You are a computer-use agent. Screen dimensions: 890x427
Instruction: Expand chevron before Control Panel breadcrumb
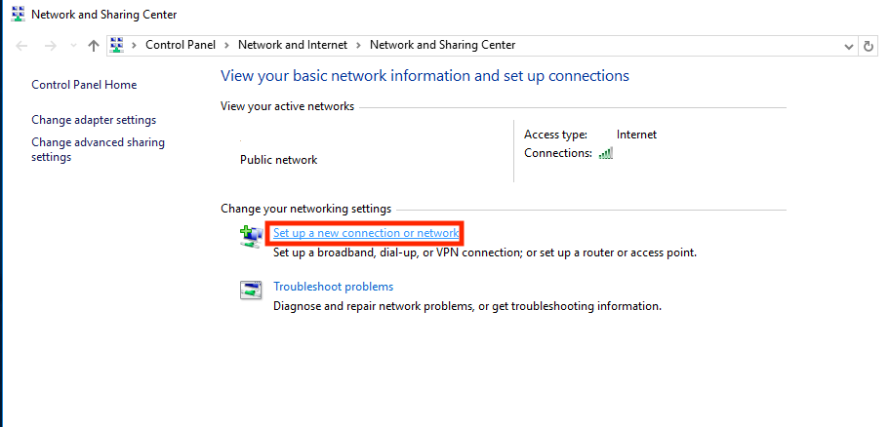pyautogui.click(x=134, y=45)
